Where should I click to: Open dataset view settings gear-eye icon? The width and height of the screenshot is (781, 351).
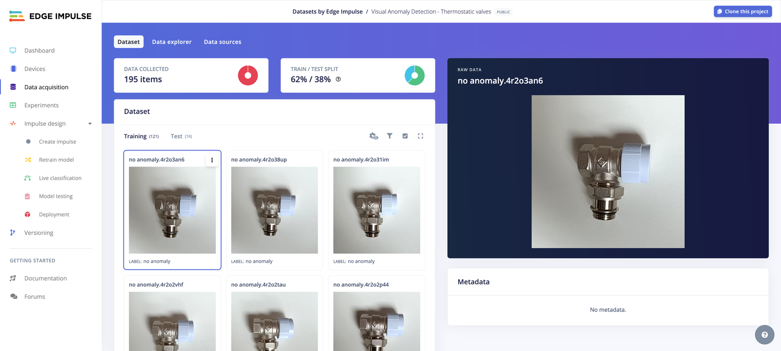pyautogui.click(x=374, y=136)
